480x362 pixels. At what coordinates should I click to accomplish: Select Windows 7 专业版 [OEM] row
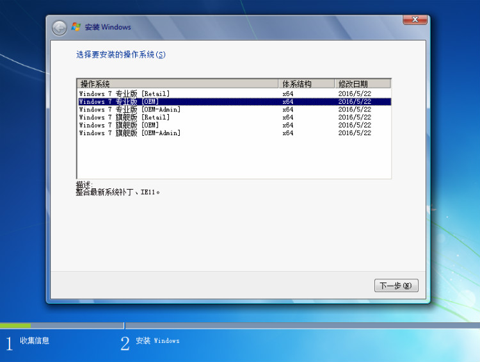tap(234, 101)
